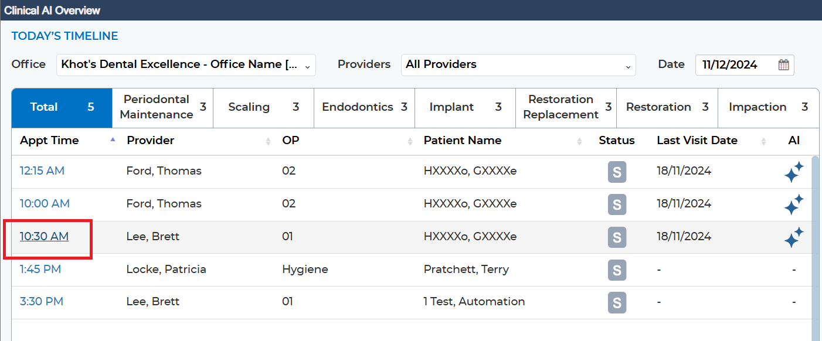
Task: Click status S badge for 10:00 AM row
Action: (x=617, y=204)
